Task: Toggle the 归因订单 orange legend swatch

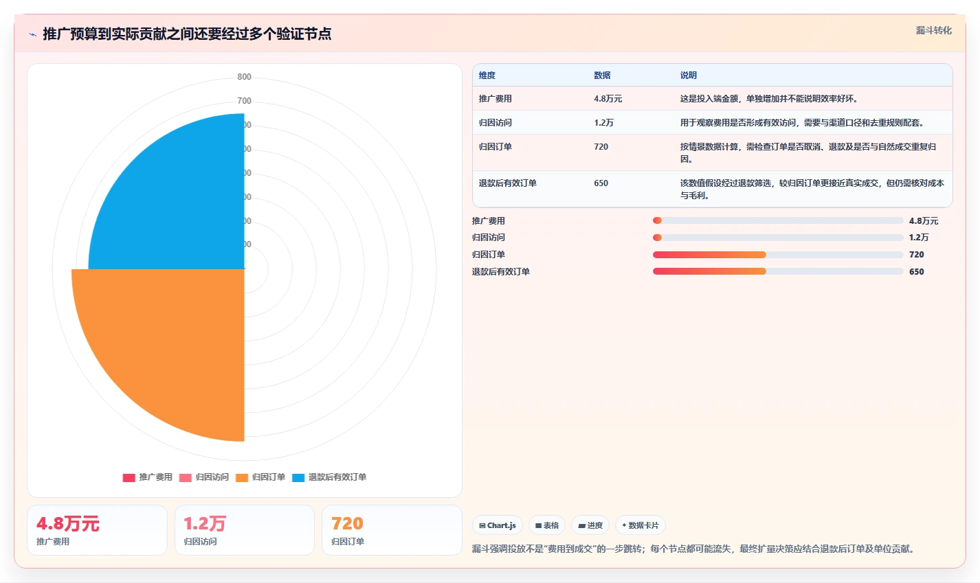Action: [241, 477]
